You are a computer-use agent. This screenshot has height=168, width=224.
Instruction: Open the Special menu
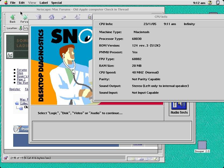click(x=57, y=3)
